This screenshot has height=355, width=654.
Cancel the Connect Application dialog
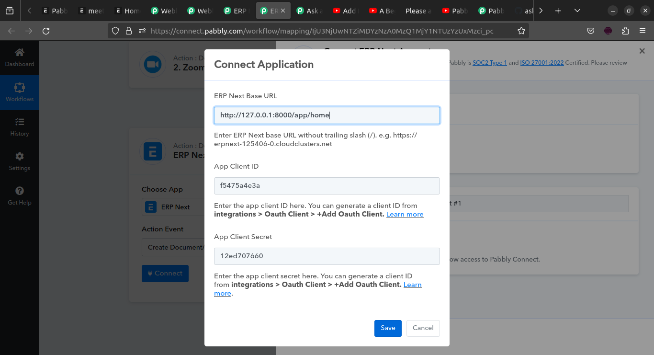pyautogui.click(x=423, y=328)
